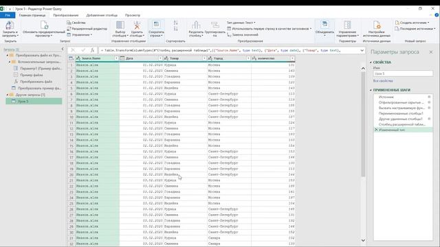Delete the Измененный тип step with X

click(376, 130)
